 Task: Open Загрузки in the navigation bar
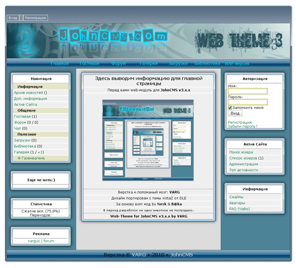tap(178, 63)
